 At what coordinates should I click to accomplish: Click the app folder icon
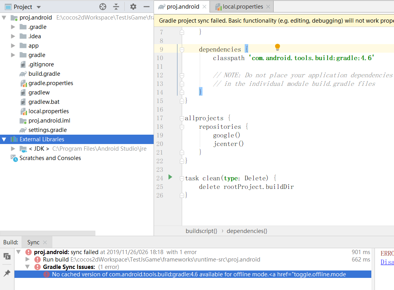tap(23, 45)
